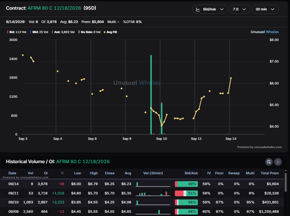Open the 7 D range dropdown

point(240,9)
